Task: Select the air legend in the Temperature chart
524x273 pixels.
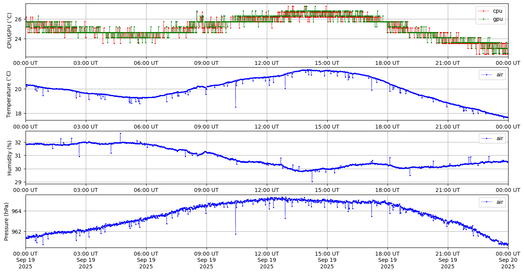Action: click(492, 75)
